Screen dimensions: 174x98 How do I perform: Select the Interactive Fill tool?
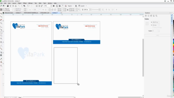click(x=1, y=62)
